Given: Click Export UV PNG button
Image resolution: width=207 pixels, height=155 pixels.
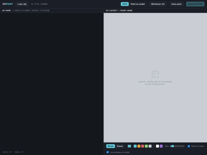Looking at the screenshot, I should [195, 4].
